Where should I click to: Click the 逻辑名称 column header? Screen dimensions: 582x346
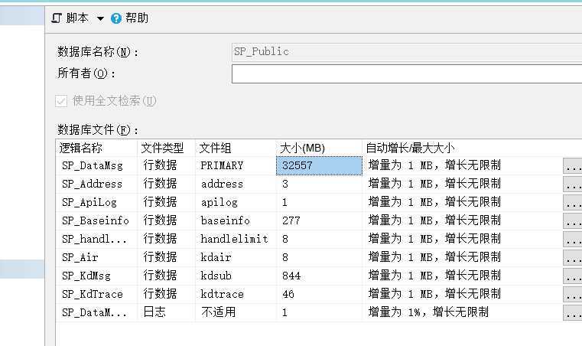(96, 148)
